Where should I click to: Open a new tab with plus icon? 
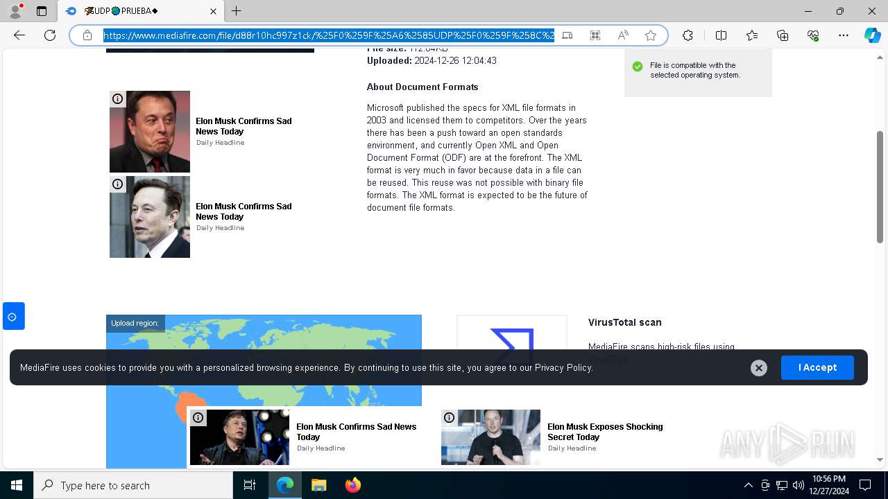pos(236,11)
